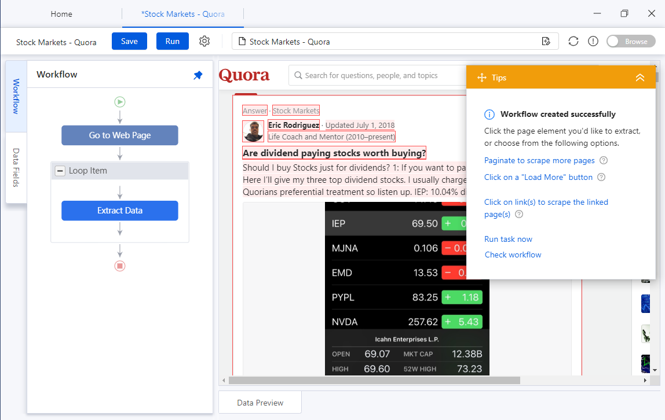Click the edit URL icon in address bar

(x=546, y=41)
